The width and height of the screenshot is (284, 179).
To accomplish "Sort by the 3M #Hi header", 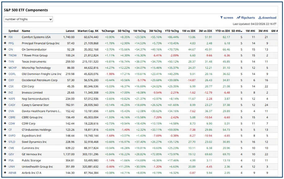I will (x=263, y=31).
